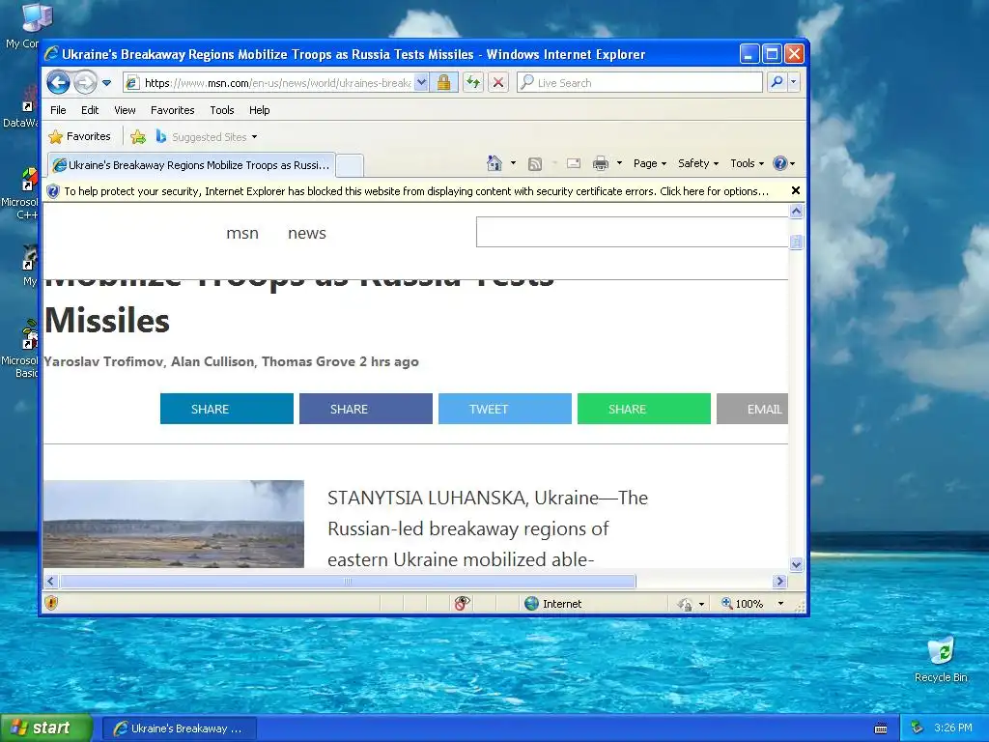Open the Edit menu
989x742 pixels.
point(90,110)
